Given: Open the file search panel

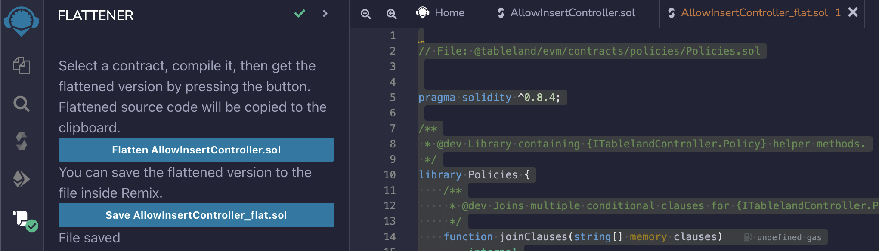Looking at the screenshot, I should click(x=21, y=104).
